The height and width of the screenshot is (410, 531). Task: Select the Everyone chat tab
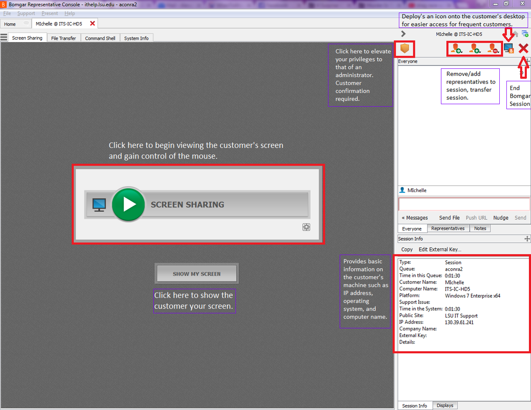click(x=412, y=229)
